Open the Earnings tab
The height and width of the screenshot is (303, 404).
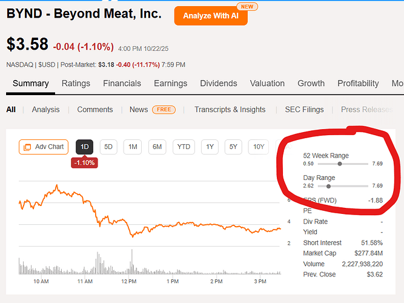[170, 84]
